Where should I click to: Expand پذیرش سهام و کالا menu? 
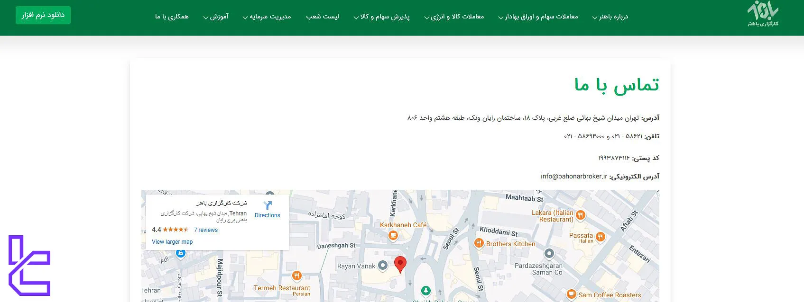click(x=381, y=17)
